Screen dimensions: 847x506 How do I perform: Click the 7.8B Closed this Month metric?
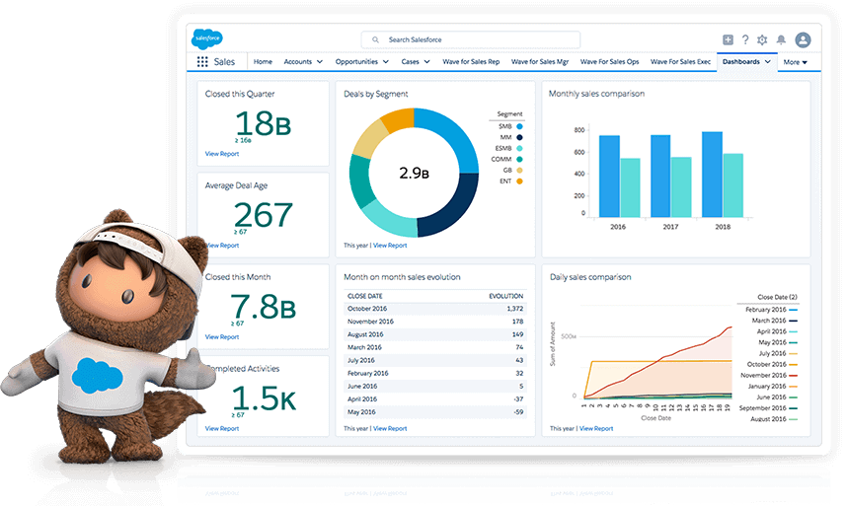click(263, 307)
